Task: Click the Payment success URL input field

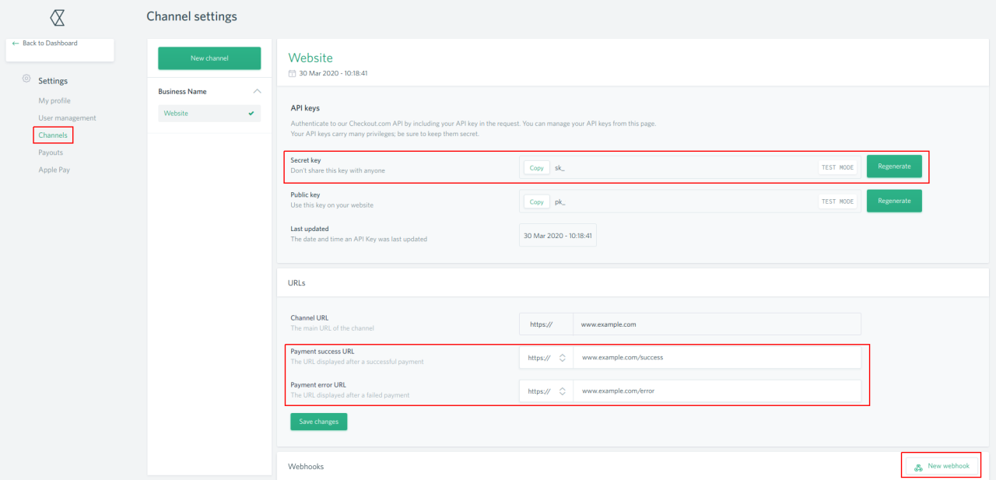Action: [x=716, y=358]
